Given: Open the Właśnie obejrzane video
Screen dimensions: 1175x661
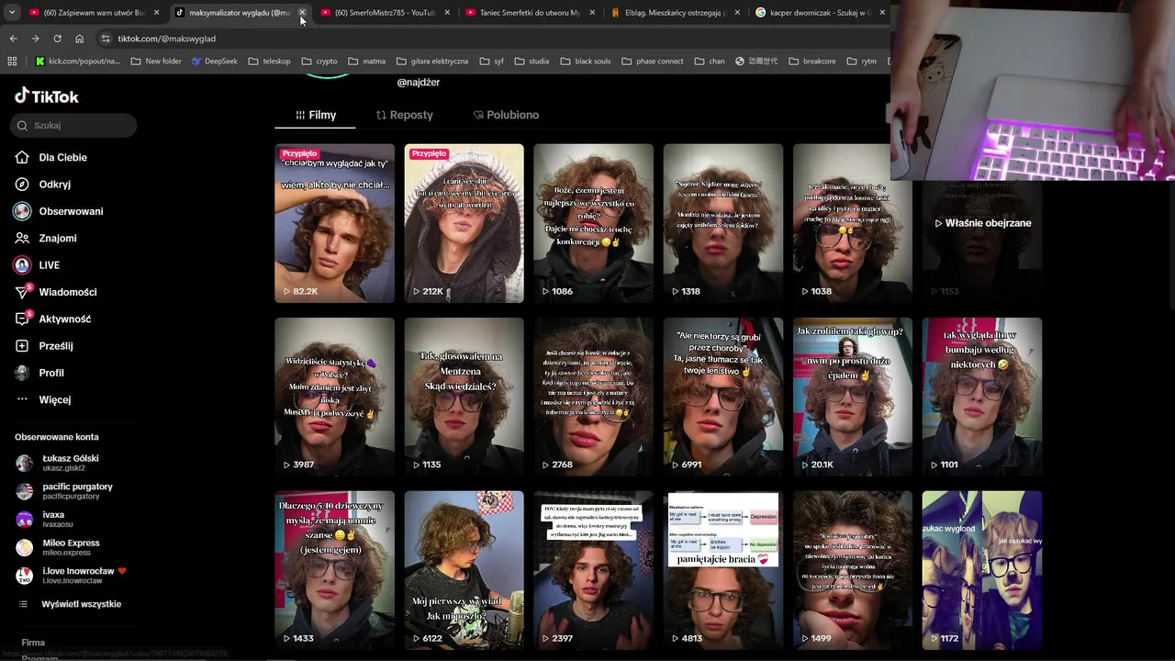Looking at the screenshot, I should click(x=981, y=223).
